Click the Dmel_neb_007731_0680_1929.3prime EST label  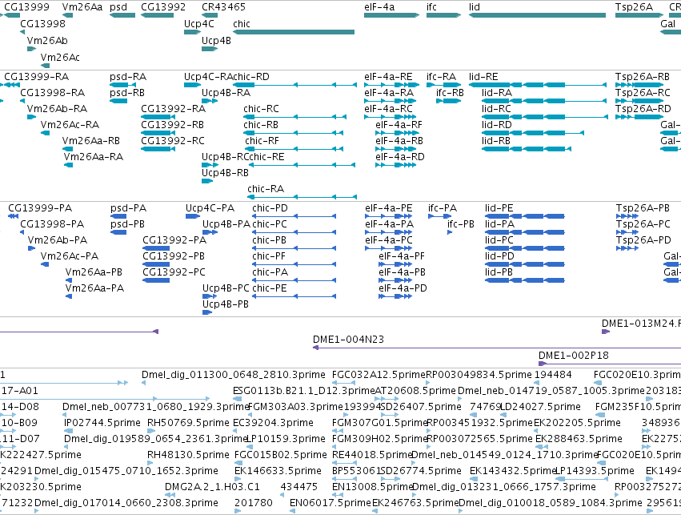click(x=156, y=407)
